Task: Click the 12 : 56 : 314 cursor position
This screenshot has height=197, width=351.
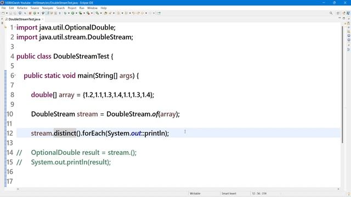Action: pyautogui.click(x=259, y=193)
